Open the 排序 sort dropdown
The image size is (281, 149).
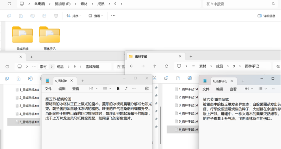point(73,16)
